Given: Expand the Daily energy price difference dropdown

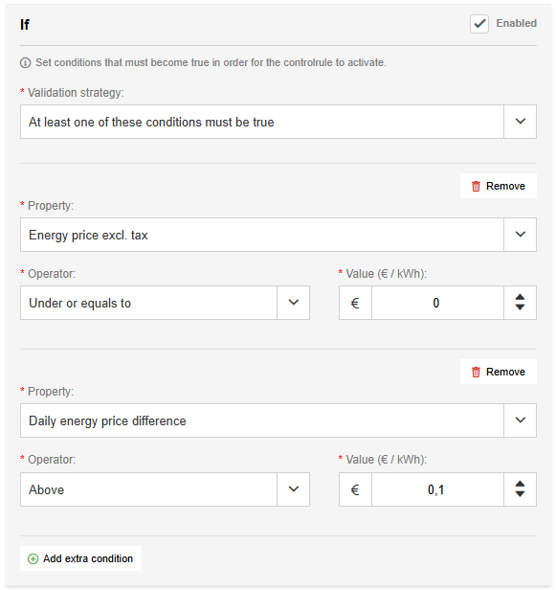Looking at the screenshot, I should 278,420.
